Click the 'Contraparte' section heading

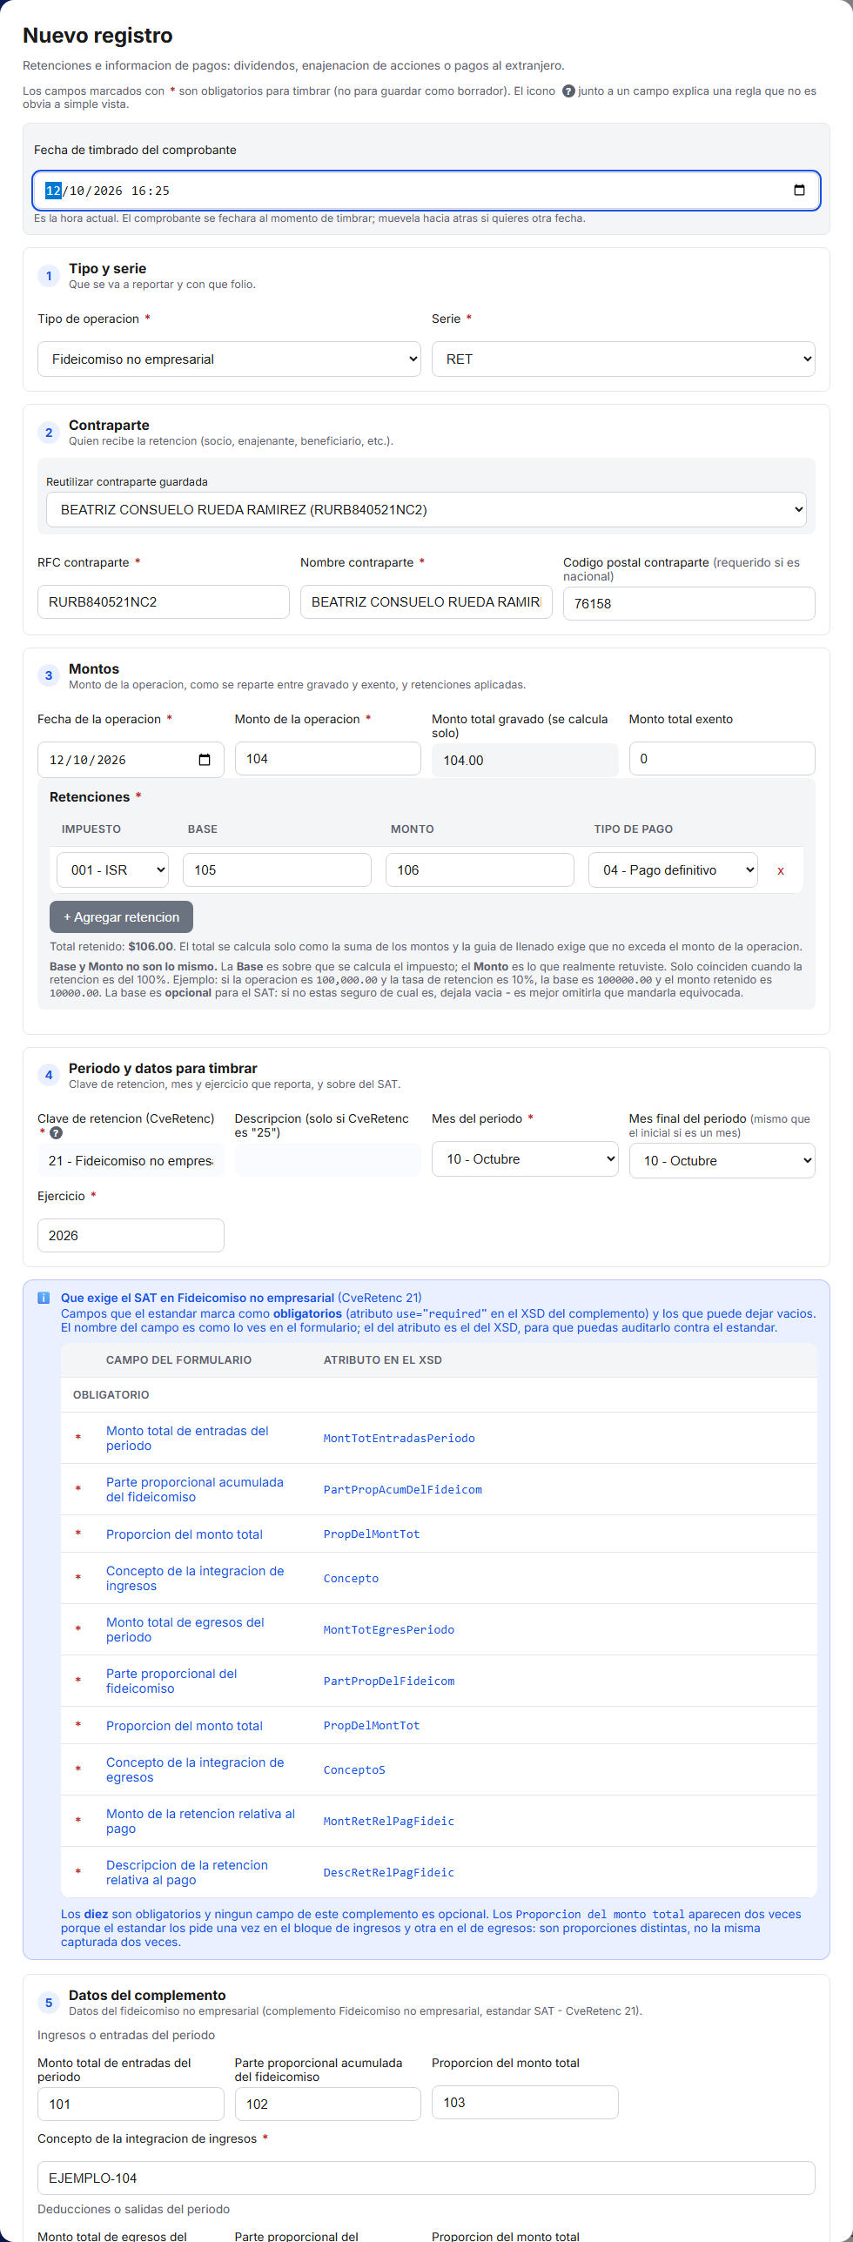pos(109,426)
